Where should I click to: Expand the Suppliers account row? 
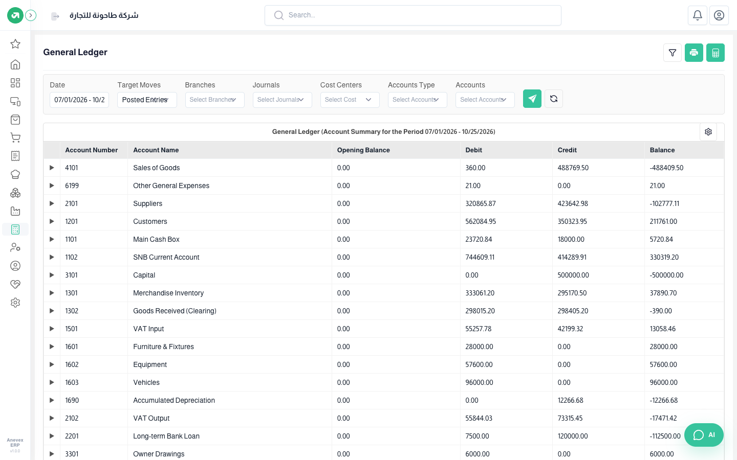(x=52, y=203)
